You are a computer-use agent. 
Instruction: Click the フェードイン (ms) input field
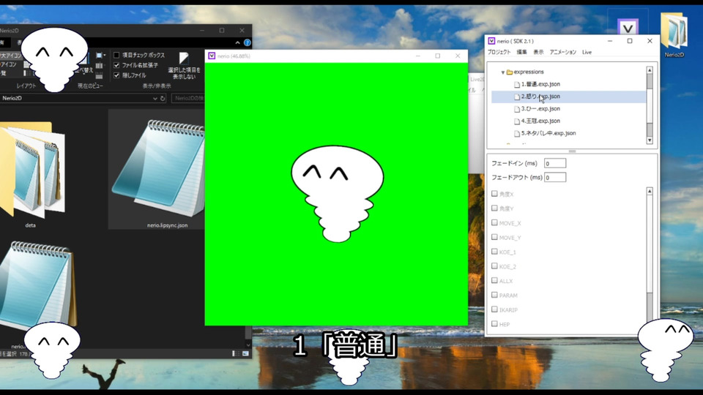(x=555, y=163)
